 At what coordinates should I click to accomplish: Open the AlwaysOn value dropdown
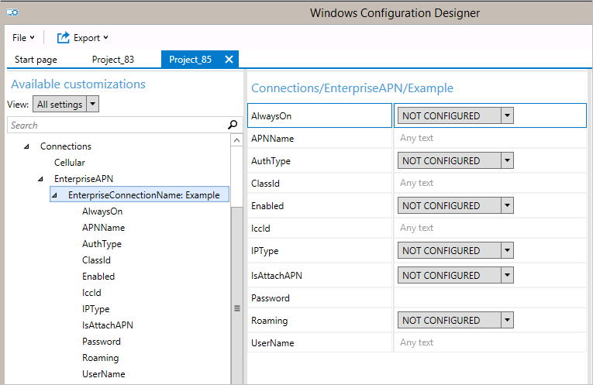(507, 116)
